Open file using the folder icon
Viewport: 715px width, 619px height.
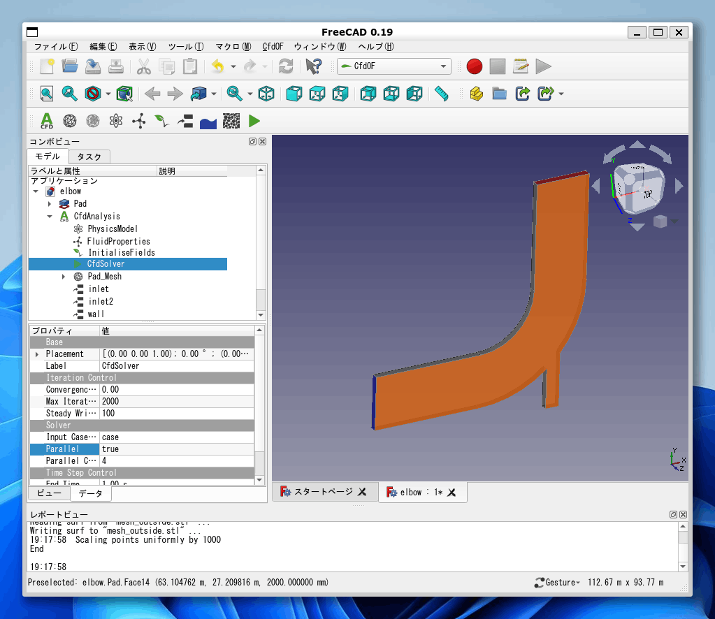click(x=70, y=66)
